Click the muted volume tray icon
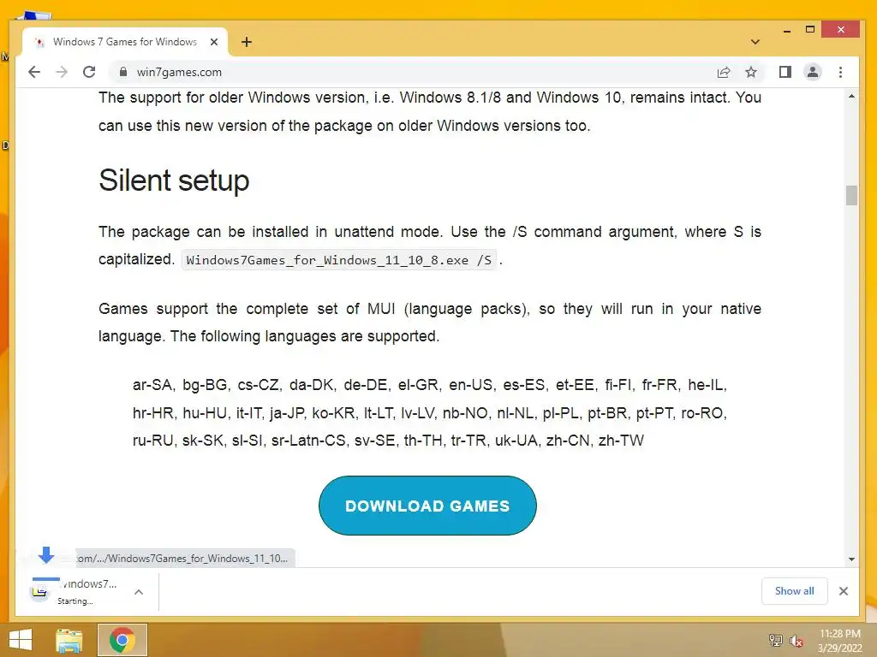 tap(796, 641)
